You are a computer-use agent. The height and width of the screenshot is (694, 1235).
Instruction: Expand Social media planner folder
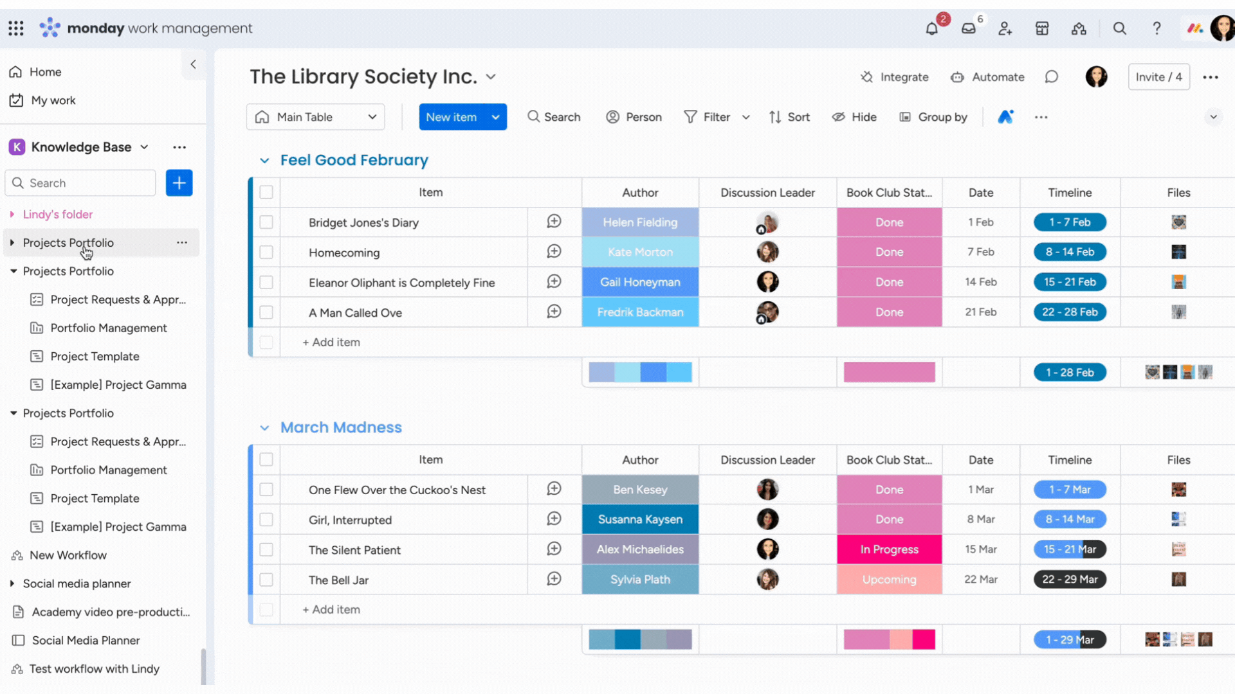12,583
